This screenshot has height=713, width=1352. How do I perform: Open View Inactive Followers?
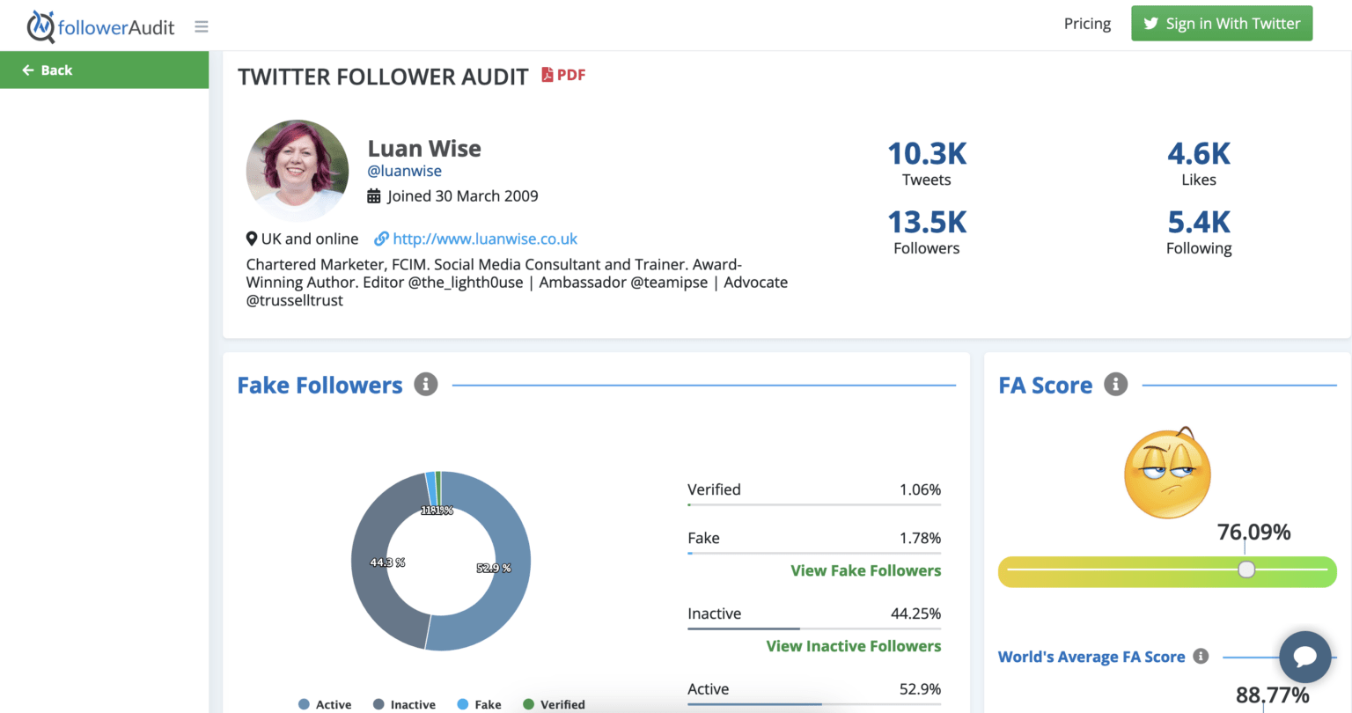[x=853, y=645]
